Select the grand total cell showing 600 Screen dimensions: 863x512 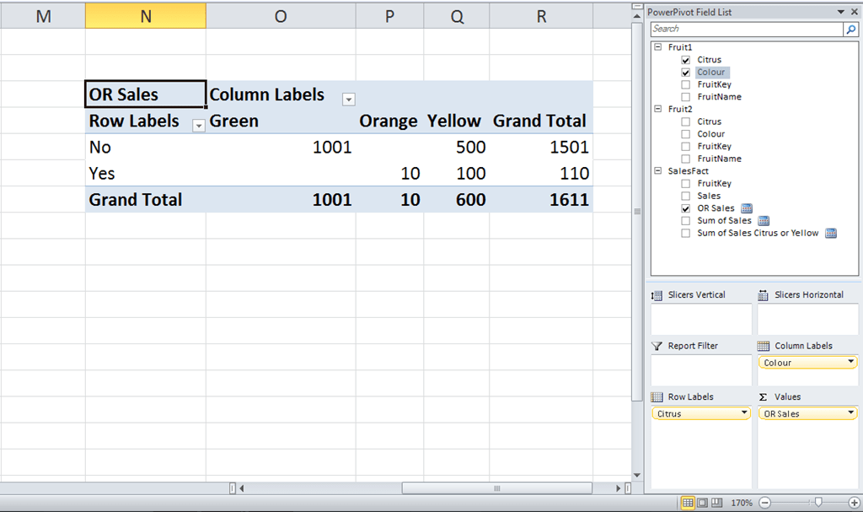pos(457,200)
